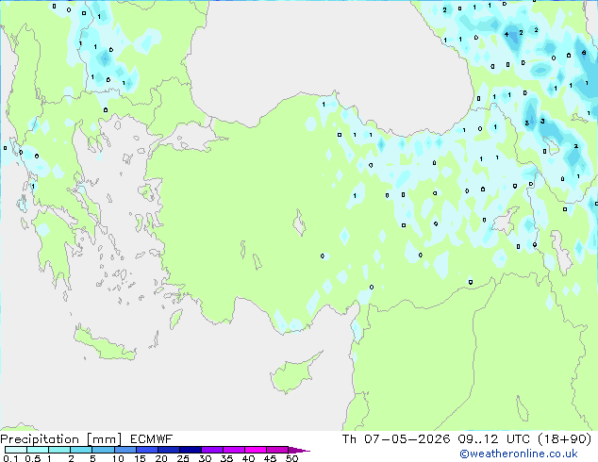Click the island of Crete on the map
The height and width of the screenshot is (462, 598).
[105, 345]
